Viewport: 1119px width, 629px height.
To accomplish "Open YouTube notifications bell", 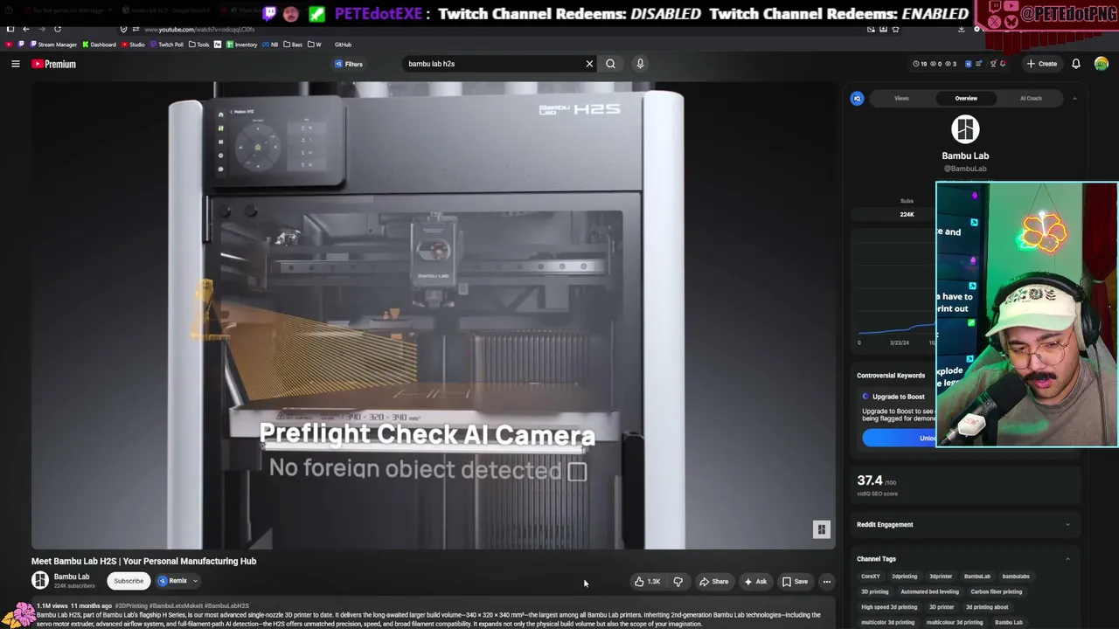I will tap(1076, 64).
